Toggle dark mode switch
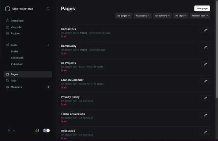The height and width of the screenshot is (141, 218). (x=46, y=130)
